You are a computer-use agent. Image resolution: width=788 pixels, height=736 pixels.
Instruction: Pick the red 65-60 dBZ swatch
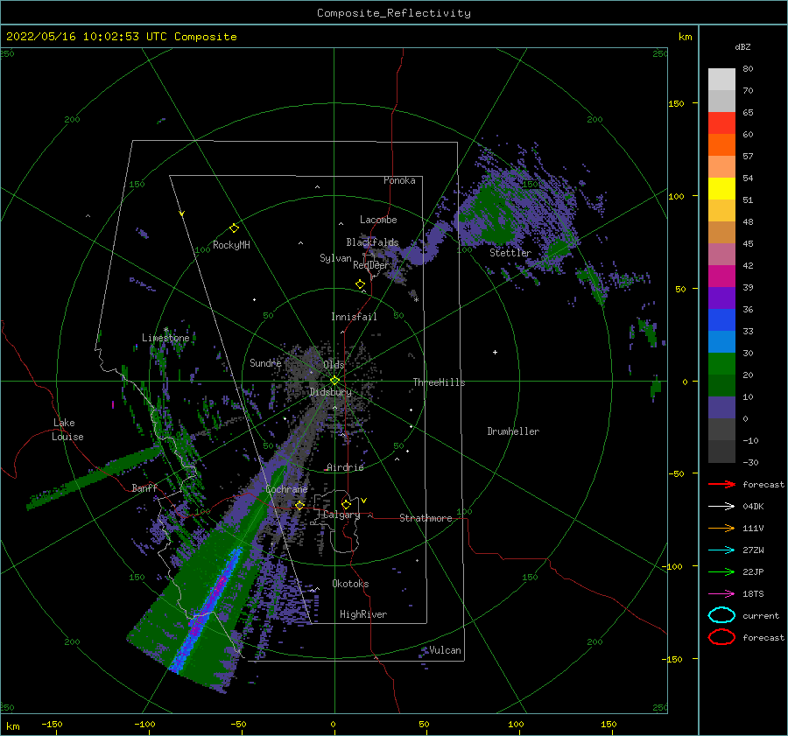[721, 123]
